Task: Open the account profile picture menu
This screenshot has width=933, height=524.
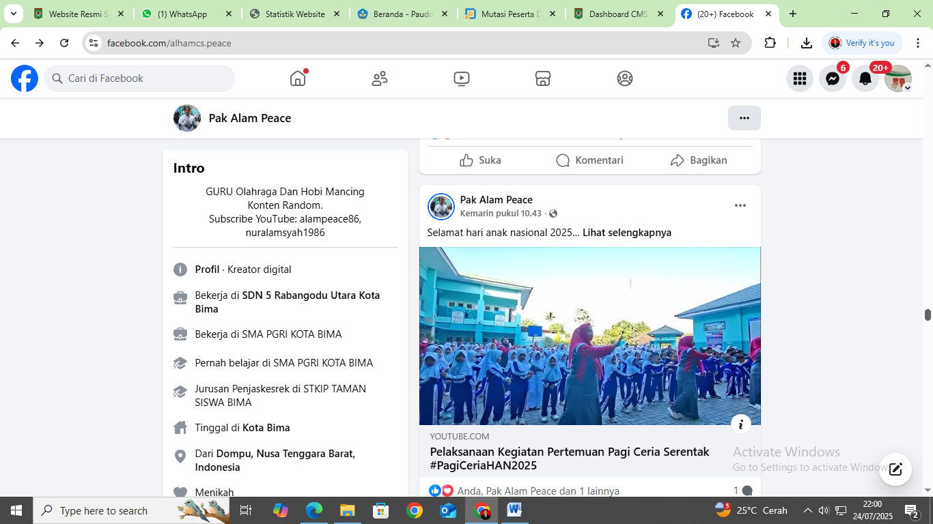Action: coord(898,78)
